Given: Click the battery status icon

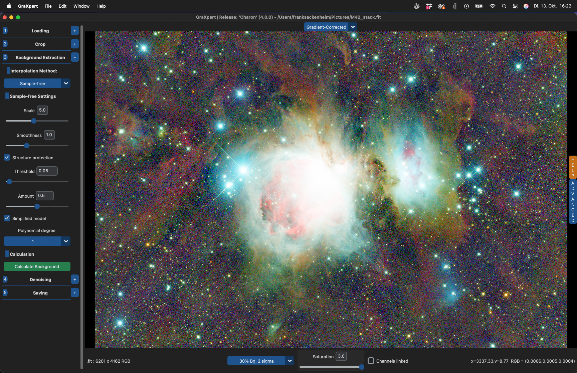Looking at the screenshot, I should (479, 6).
